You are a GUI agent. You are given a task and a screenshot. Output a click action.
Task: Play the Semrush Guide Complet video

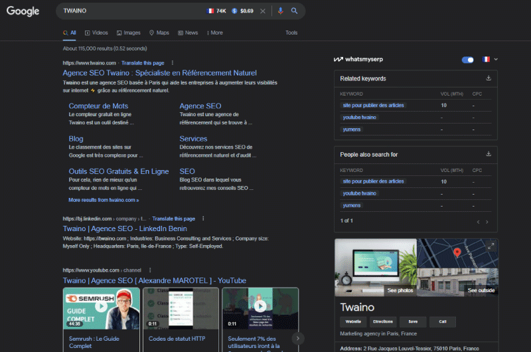(102, 307)
